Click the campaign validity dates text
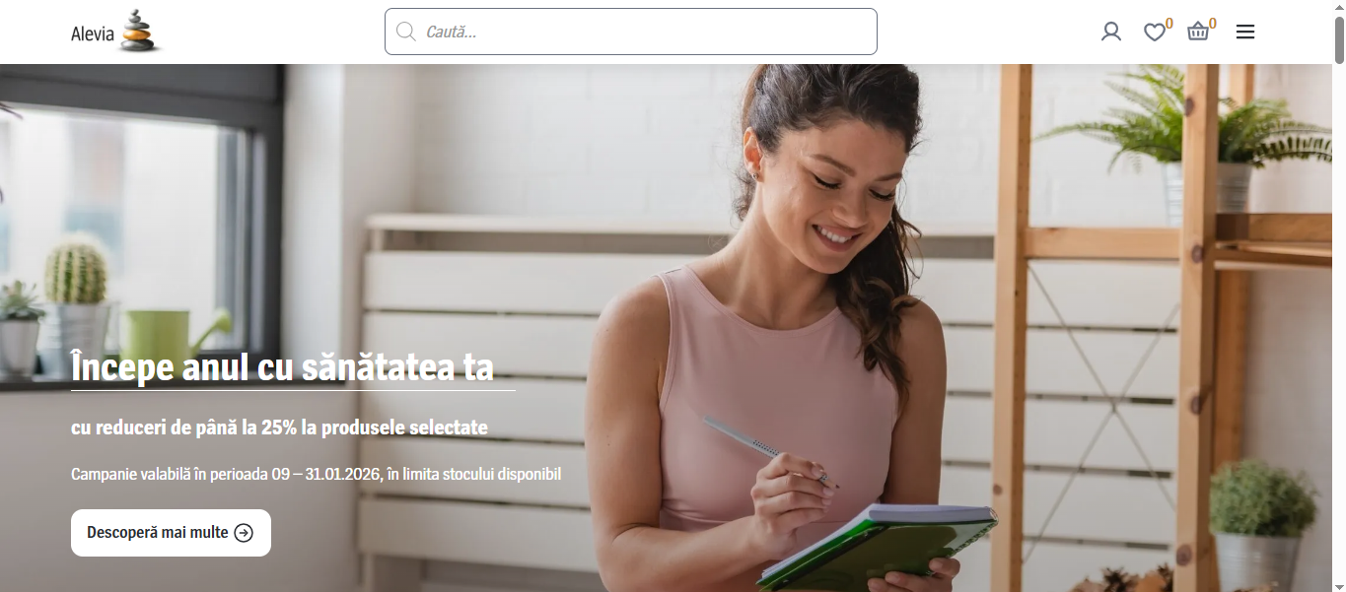1346x592 pixels. tap(316, 474)
